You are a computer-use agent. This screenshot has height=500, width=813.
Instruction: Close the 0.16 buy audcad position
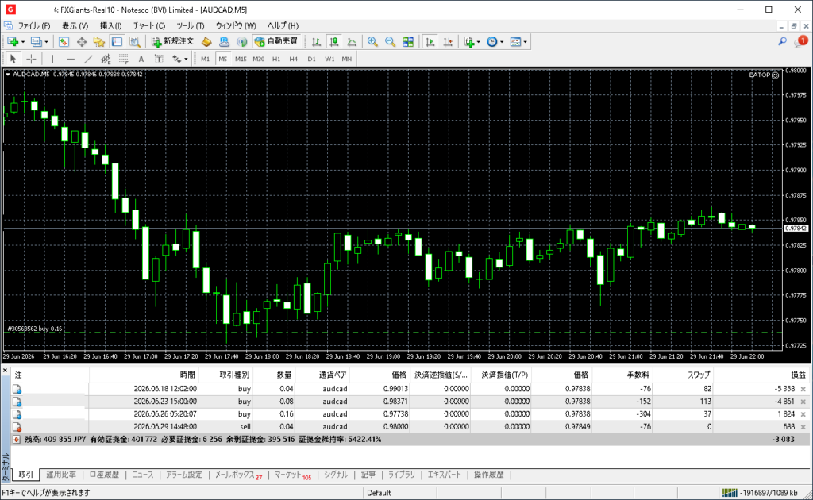click(x=803, y=414)
